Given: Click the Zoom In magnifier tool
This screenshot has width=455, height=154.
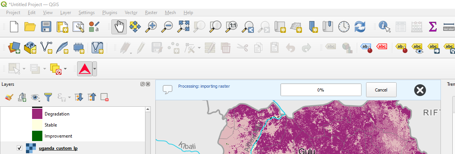Looking at the screenshot, I should pyautogui.click(x=152, y=27).
